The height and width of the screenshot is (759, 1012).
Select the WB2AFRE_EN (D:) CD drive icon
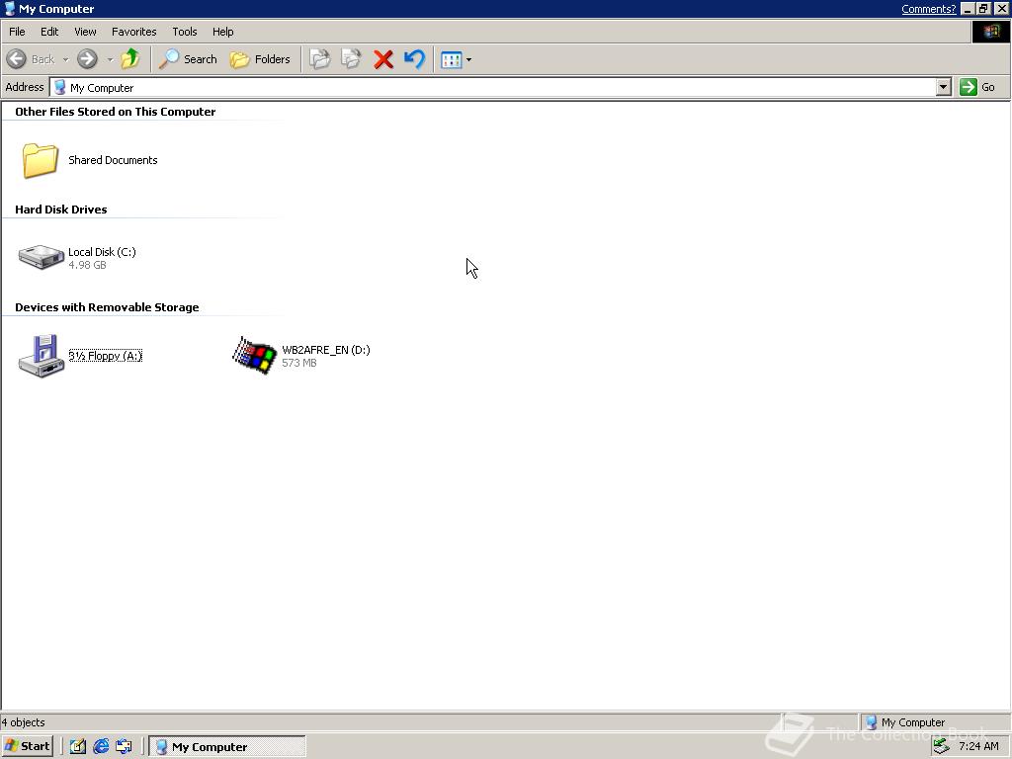click(x=254, y=355)
